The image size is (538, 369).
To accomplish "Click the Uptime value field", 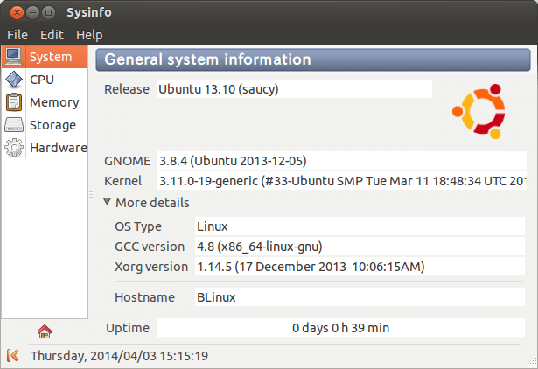I will [340, 328].
